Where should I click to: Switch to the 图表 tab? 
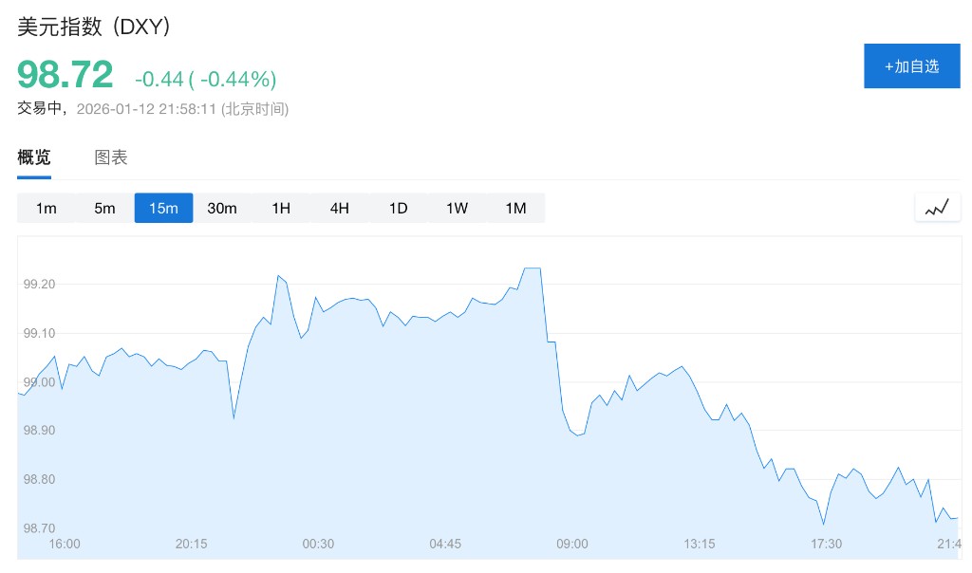tap(111, 157)
